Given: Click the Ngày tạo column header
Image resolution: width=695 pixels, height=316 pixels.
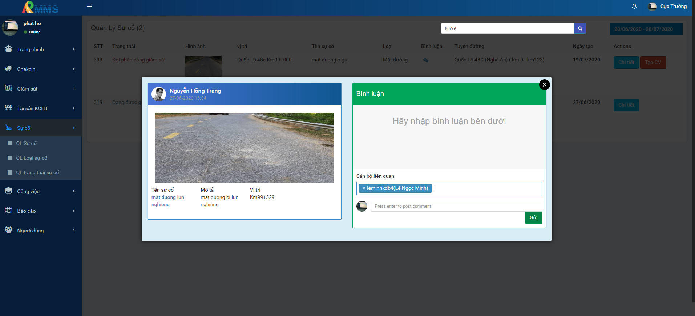Looking at the screenshot, I should pyautogui.click(x=583, y=46).
